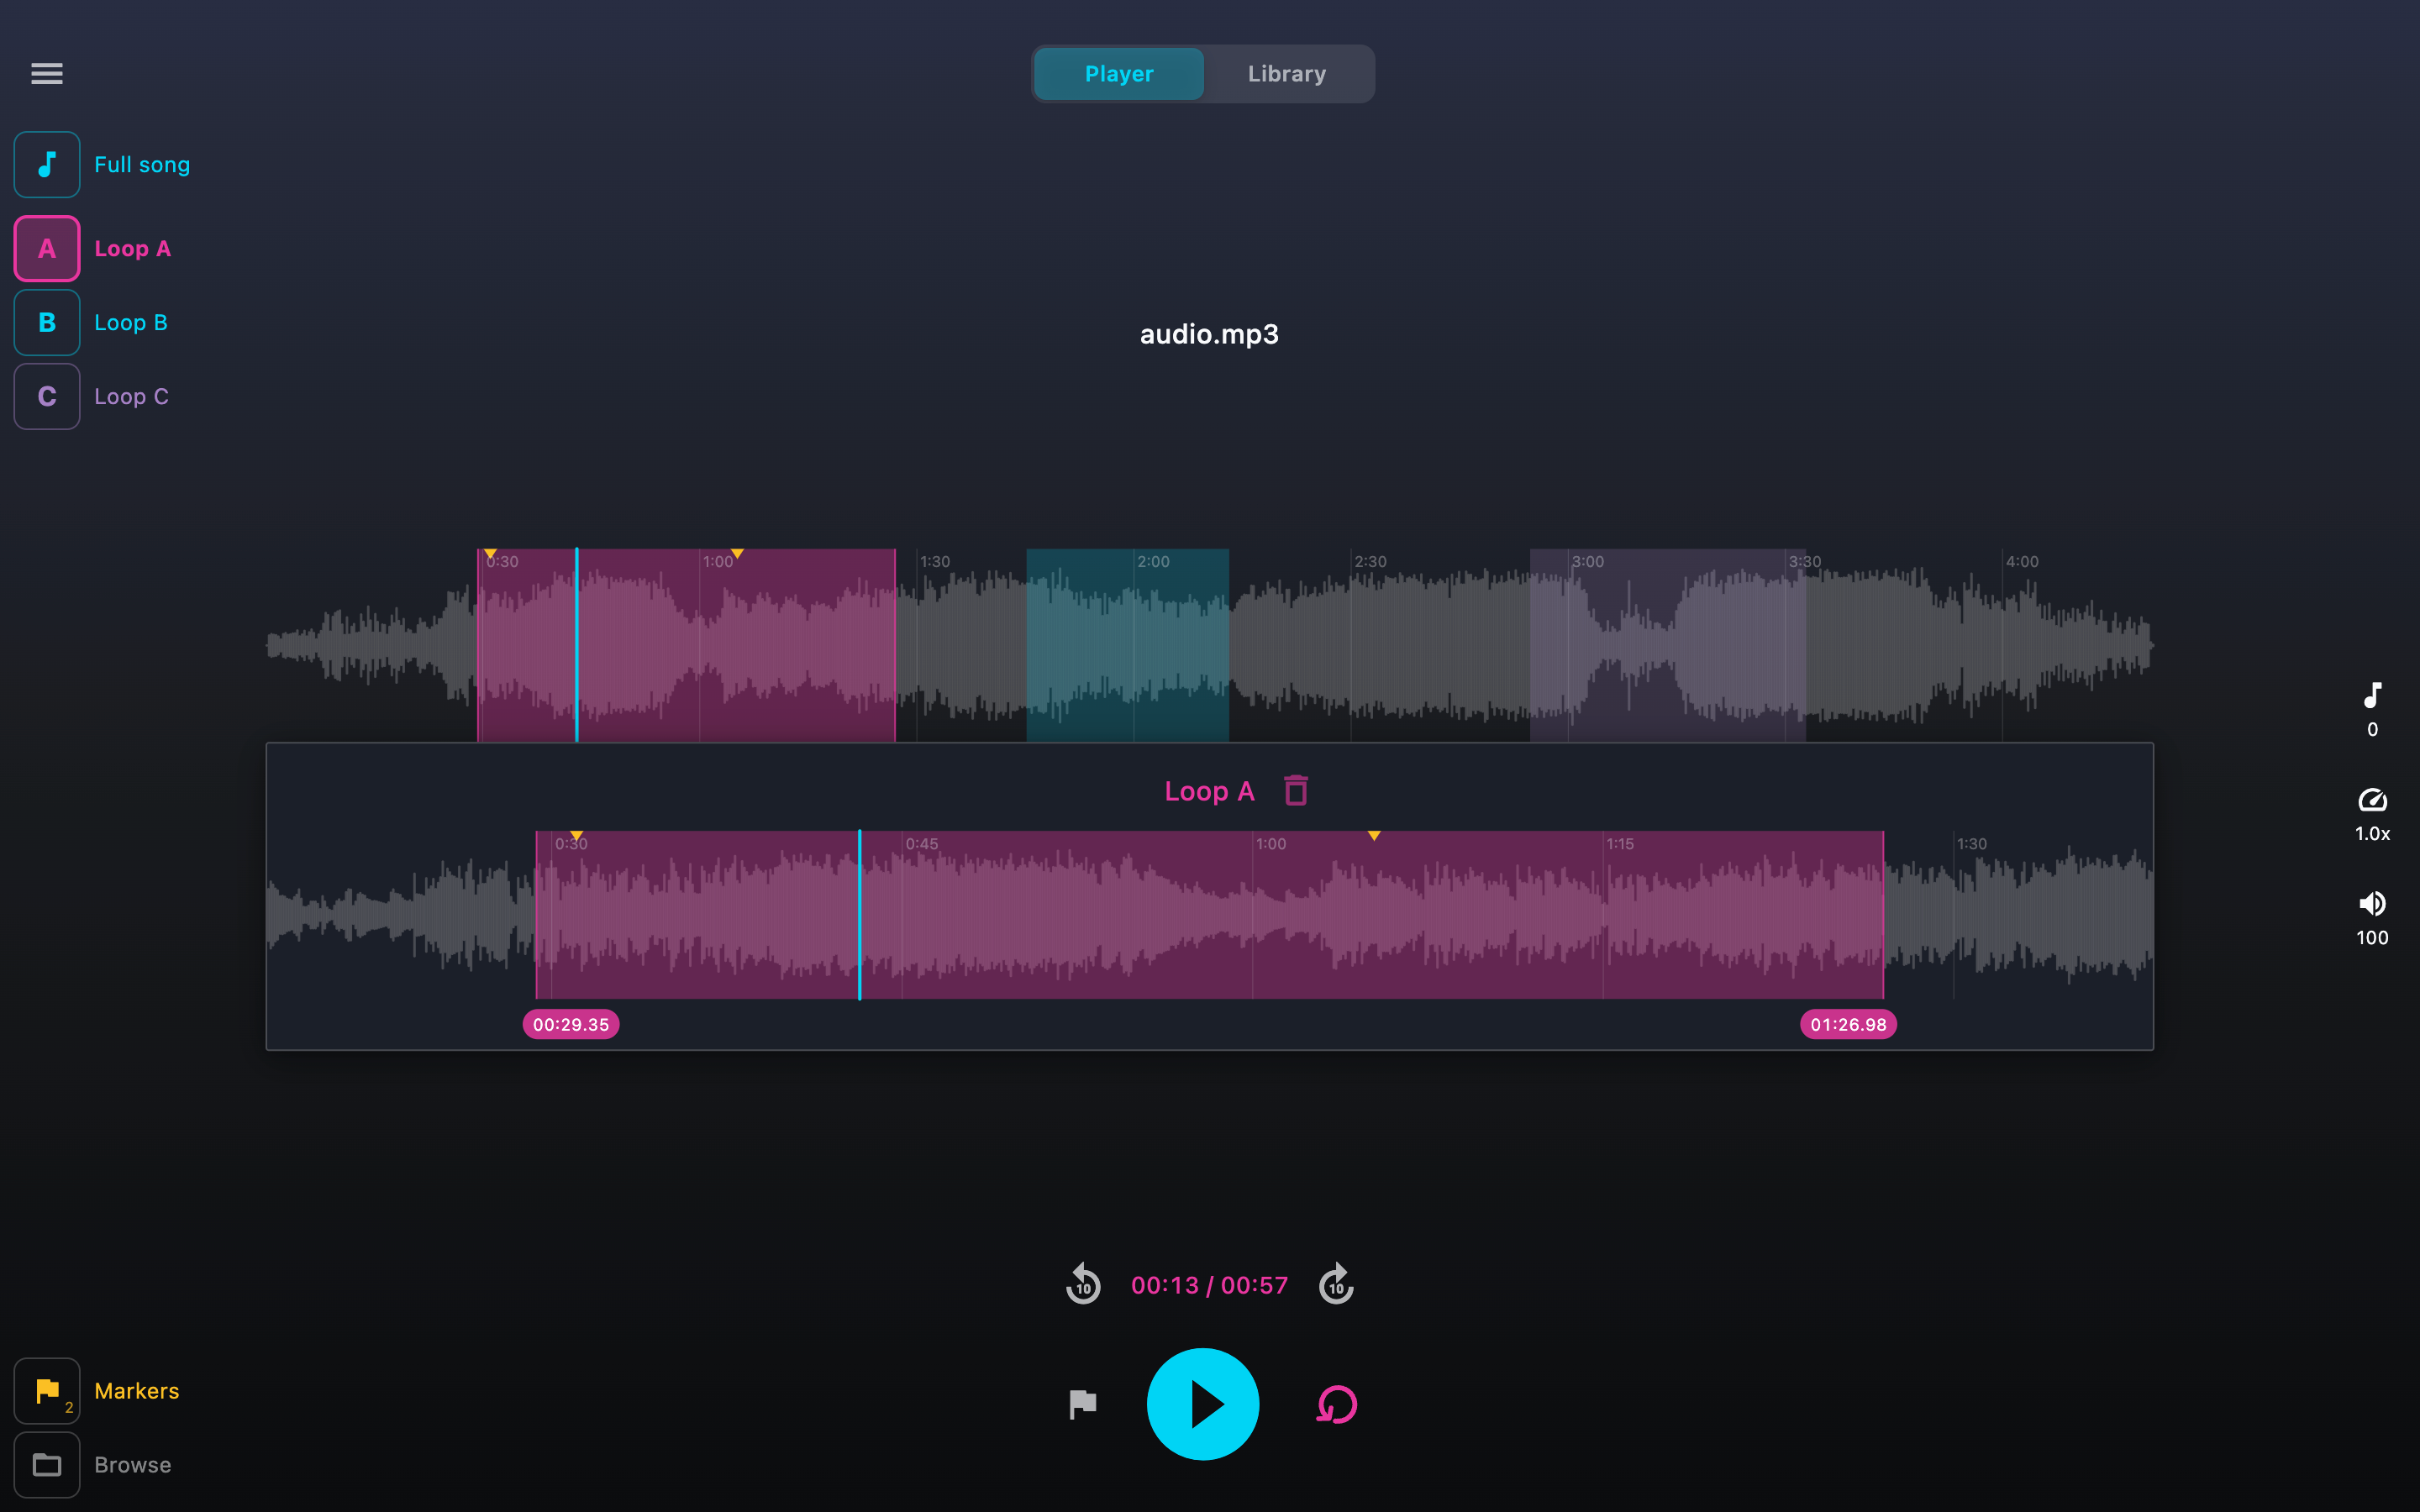Click the Full song label
This screenshot has width=2420, height=1512.
[142, 165]
